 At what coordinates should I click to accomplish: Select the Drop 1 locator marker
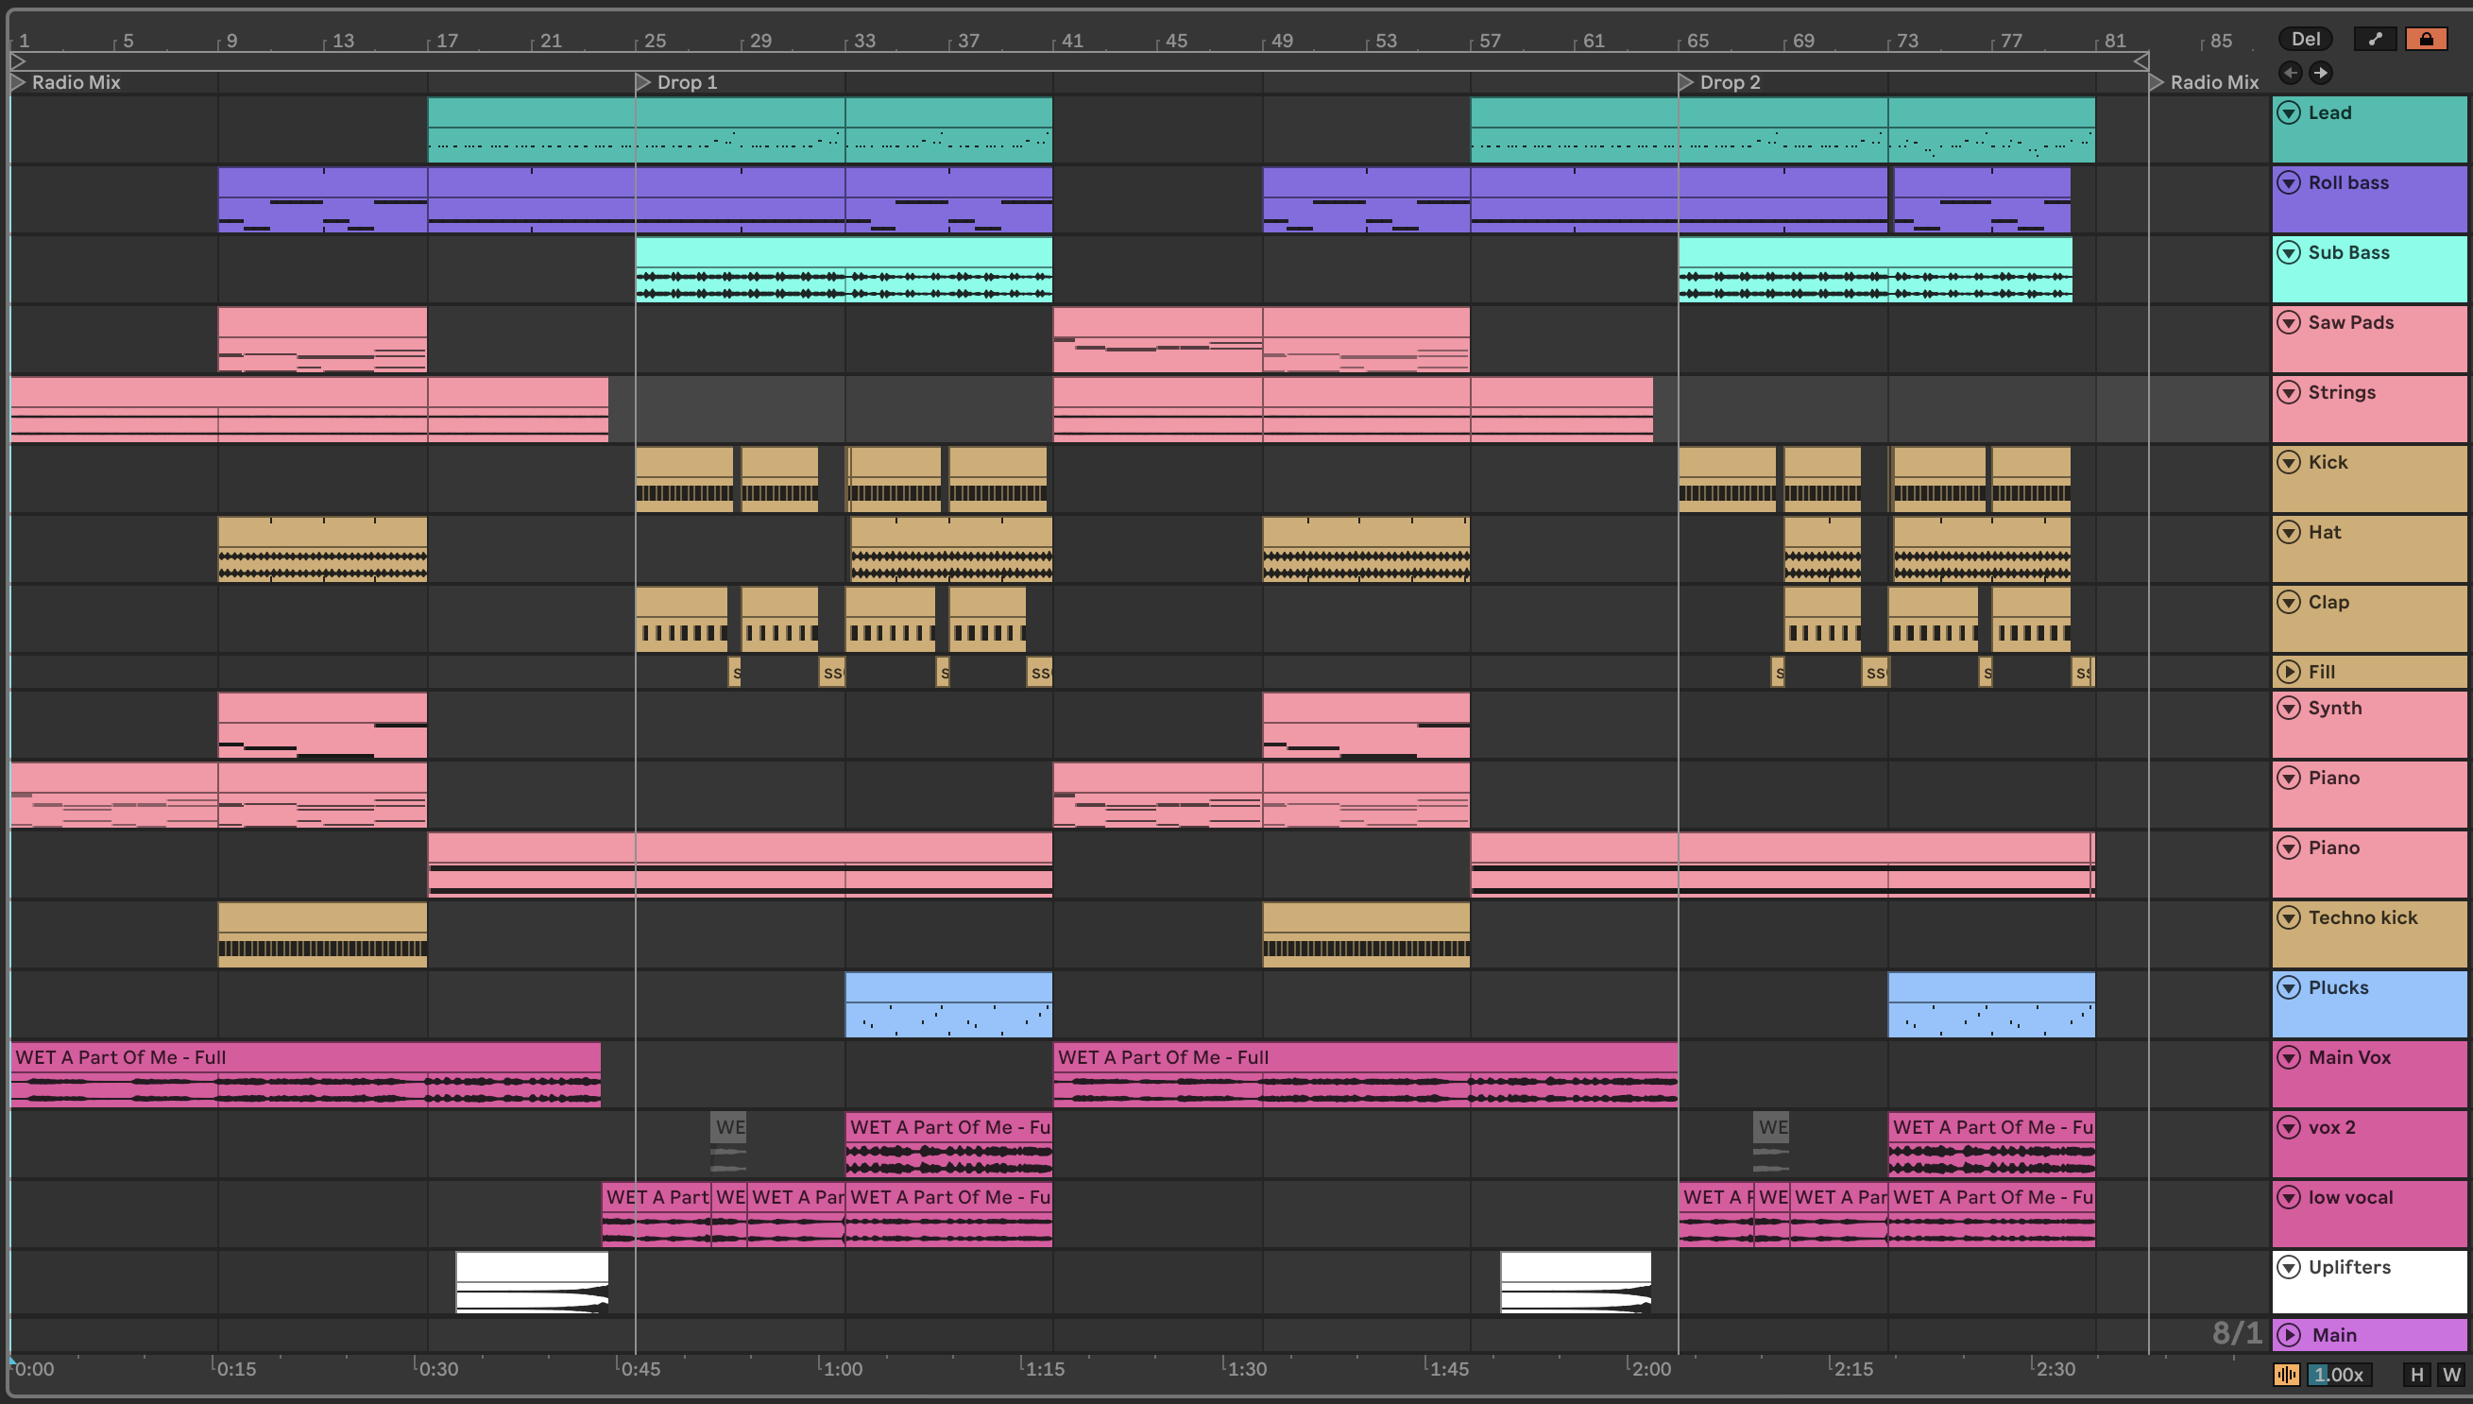643,83
